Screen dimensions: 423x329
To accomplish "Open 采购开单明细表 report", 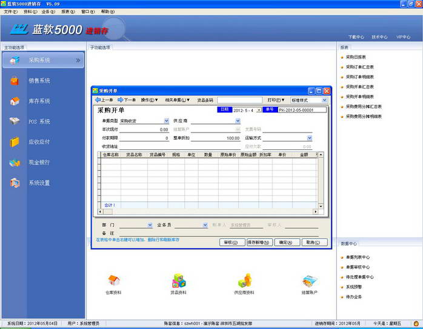I will point(359,97).
